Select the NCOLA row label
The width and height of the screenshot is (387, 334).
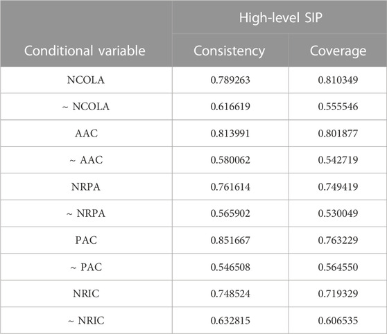(85, 80)
